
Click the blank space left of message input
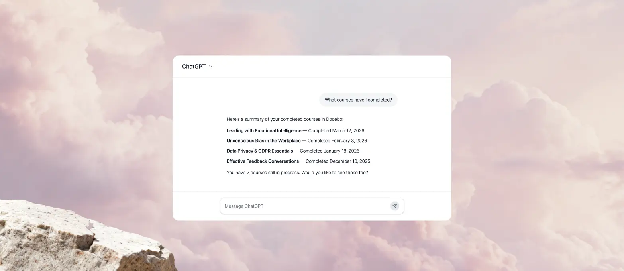[196, 206]
